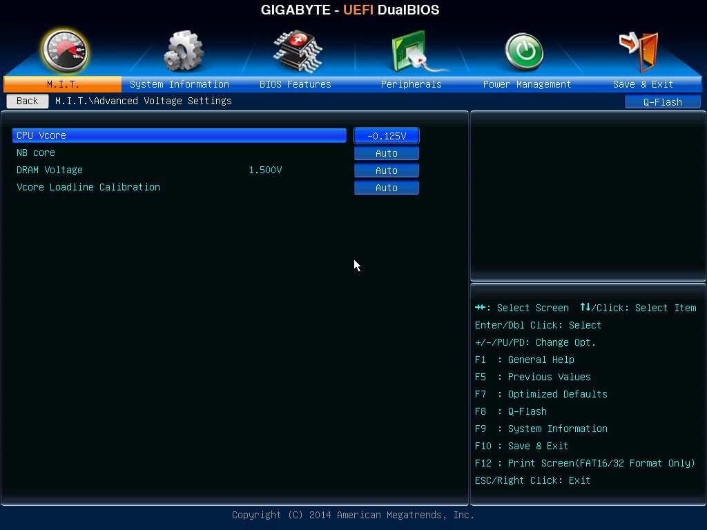Click the System Information gears icon

[x=184, y=51]
